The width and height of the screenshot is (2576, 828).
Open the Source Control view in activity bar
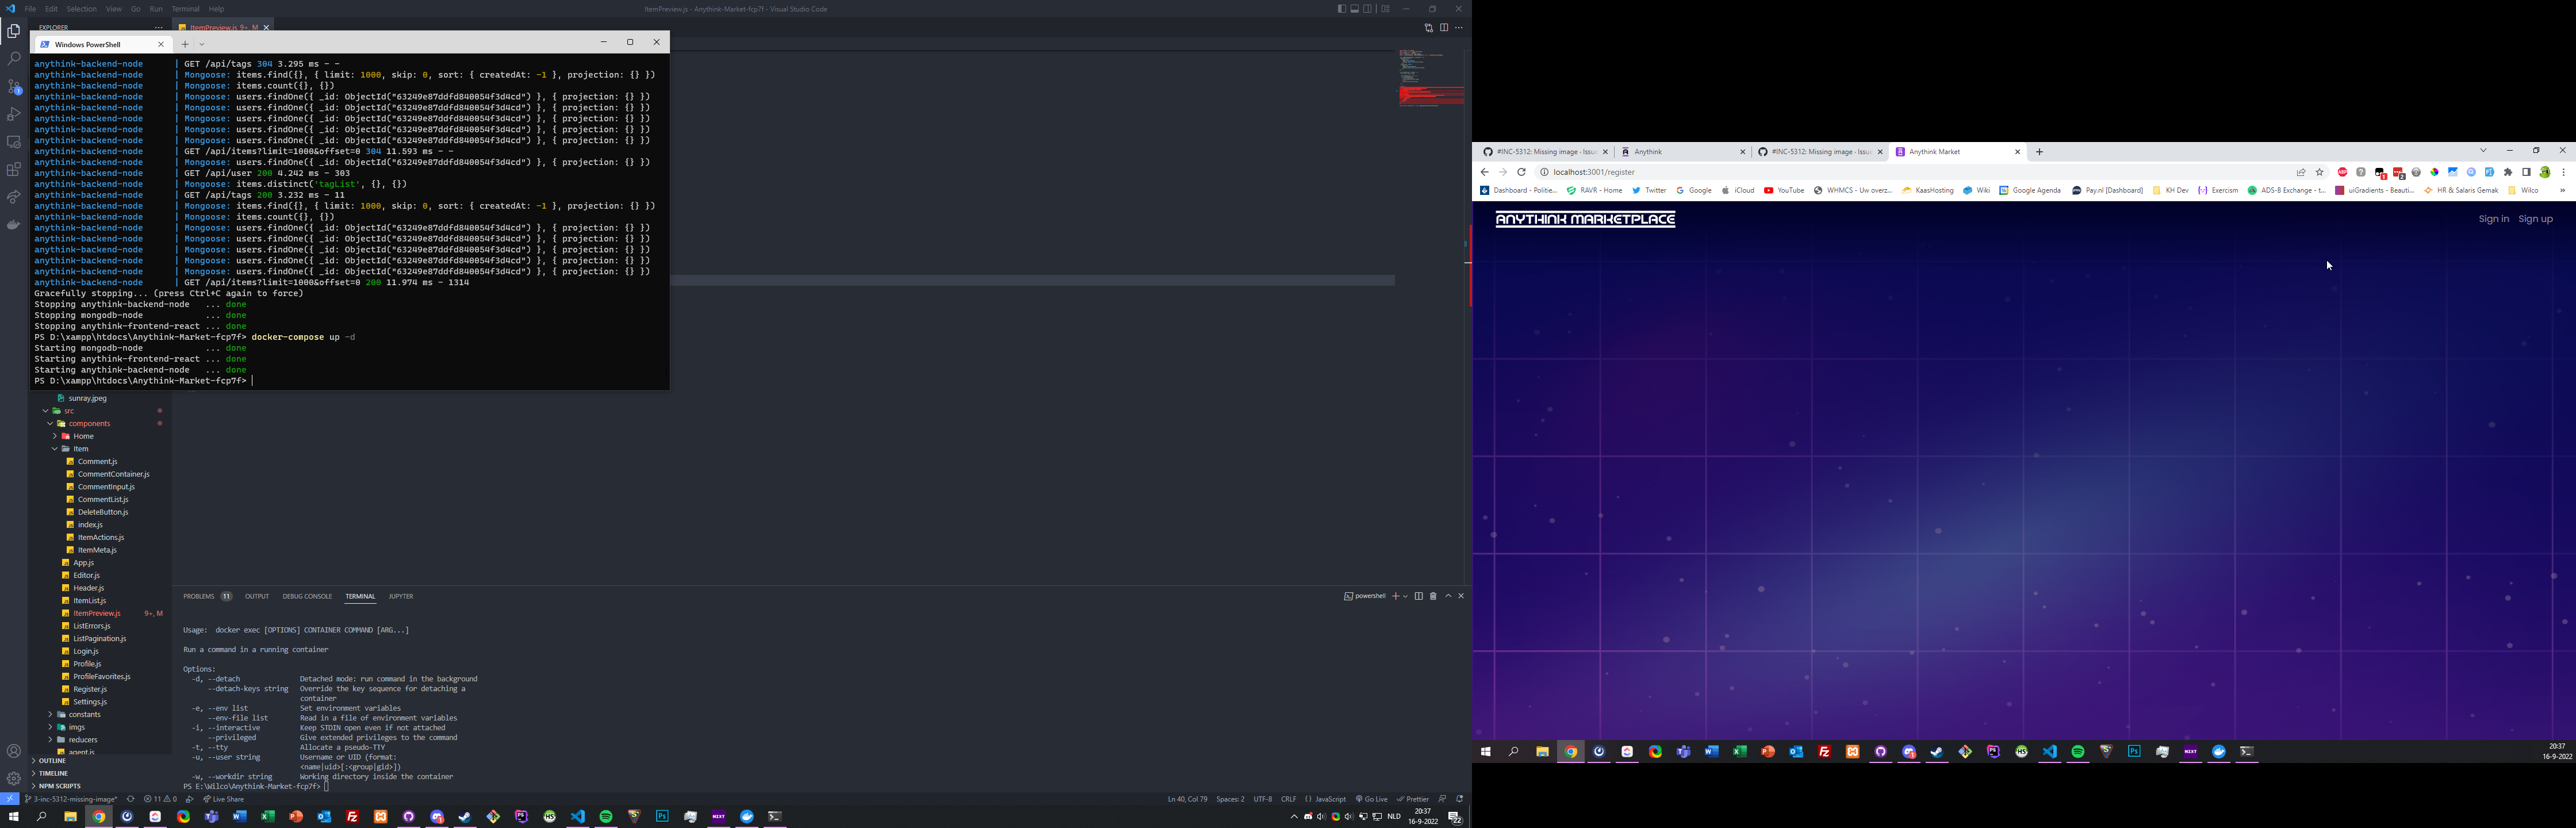(x=14, y=87)
